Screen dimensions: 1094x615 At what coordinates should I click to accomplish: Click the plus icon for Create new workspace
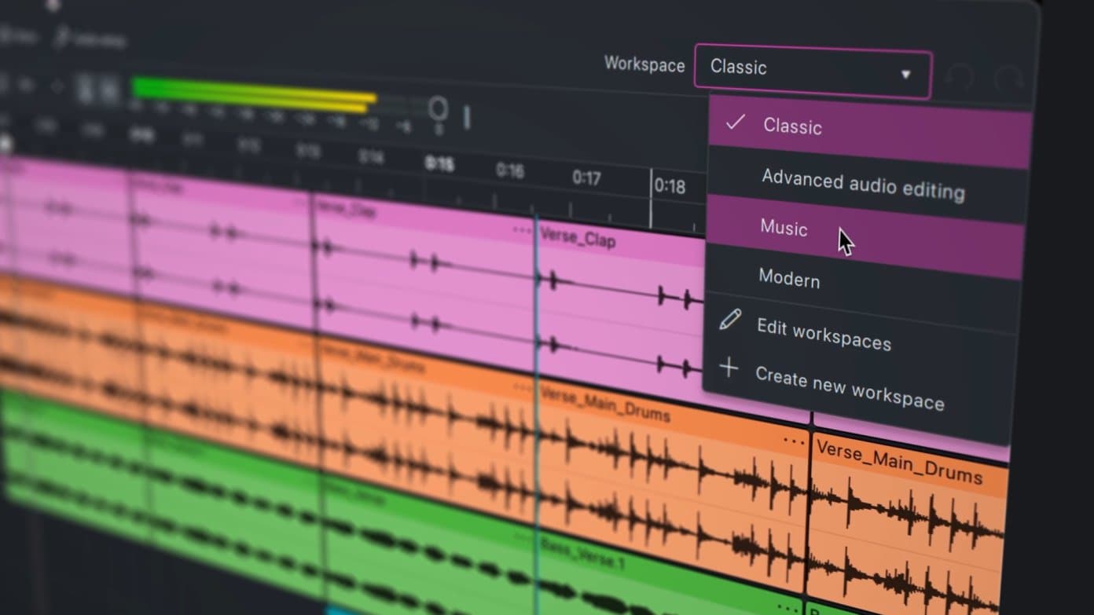click(729, 367)
